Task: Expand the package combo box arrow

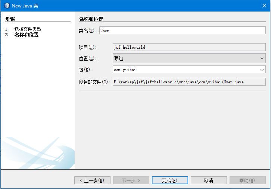Action: pyautogui.click(x=262, y=70)
